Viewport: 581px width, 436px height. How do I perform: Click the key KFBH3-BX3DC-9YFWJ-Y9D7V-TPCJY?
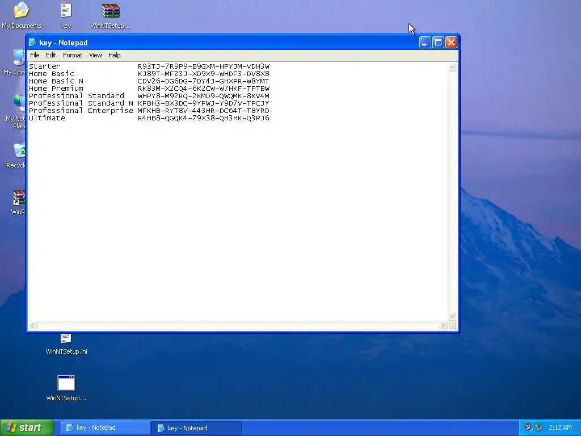point(204,103)
